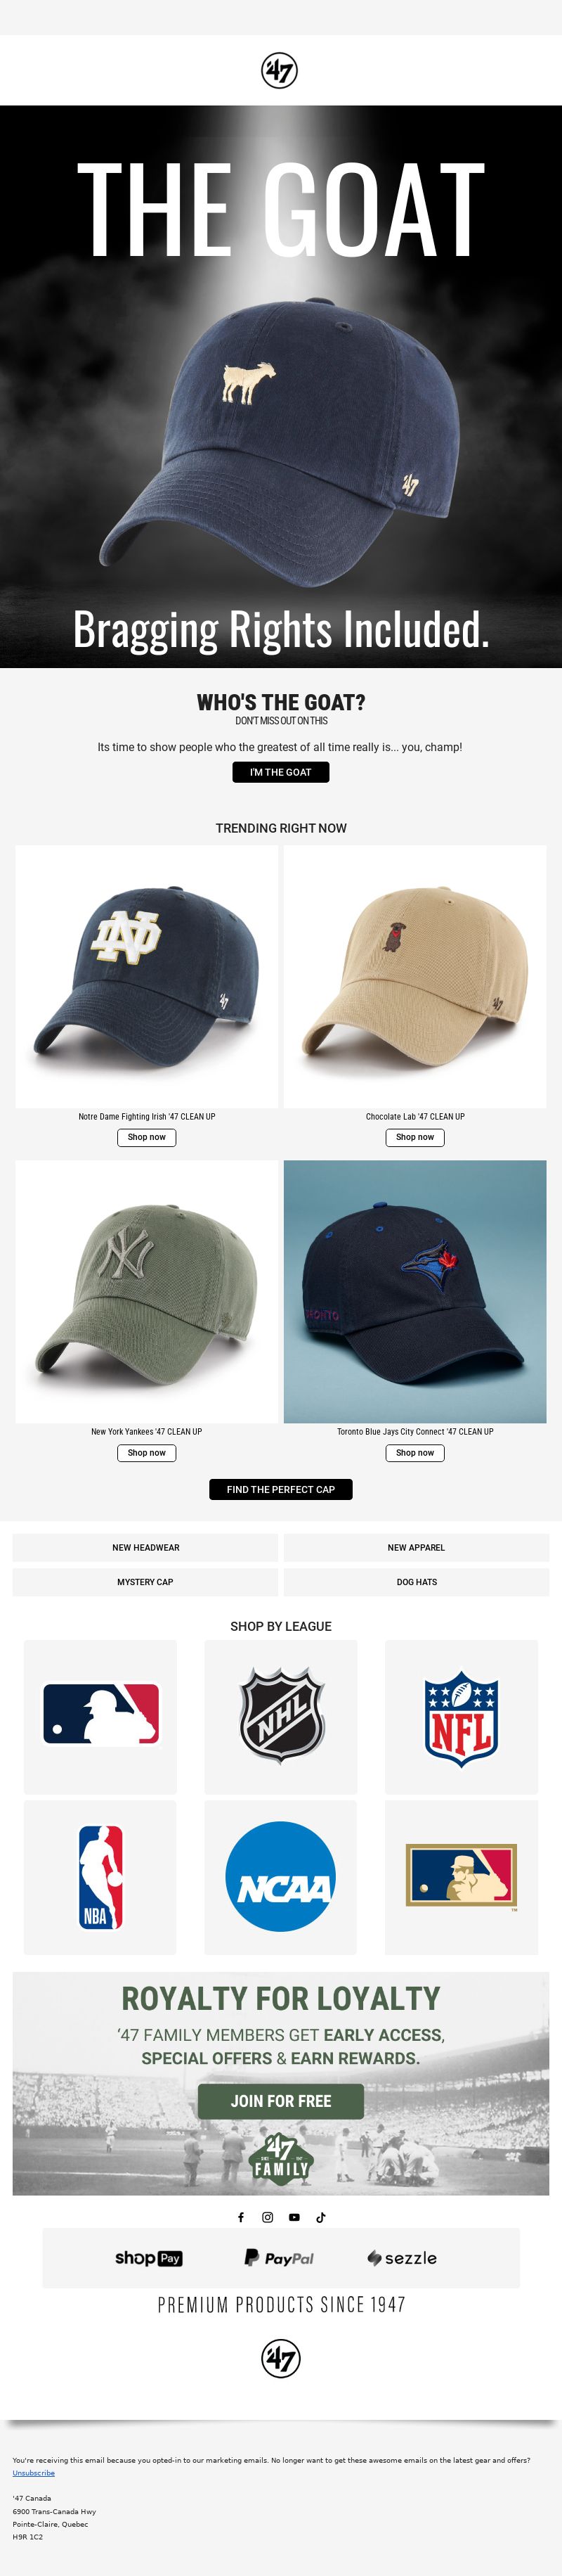Image resolution: width=562 pixels, height=2576 pixels.
Task: Select the MLB league logo
Action: tap(100, 1715)
